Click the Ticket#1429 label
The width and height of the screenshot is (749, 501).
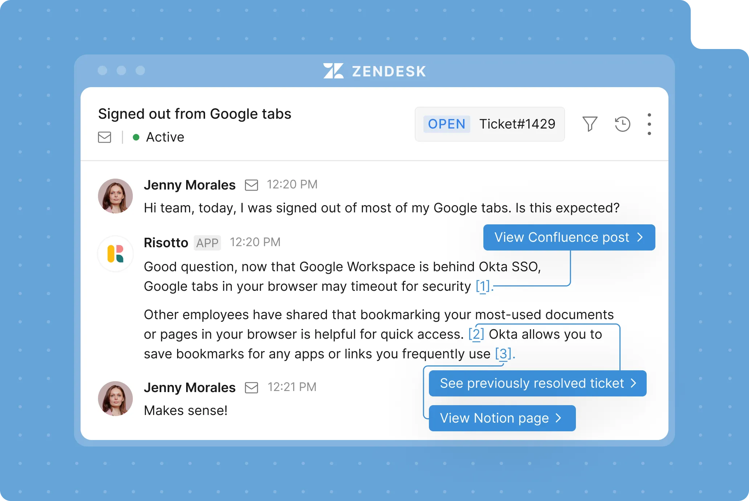(x=517, y=124)
